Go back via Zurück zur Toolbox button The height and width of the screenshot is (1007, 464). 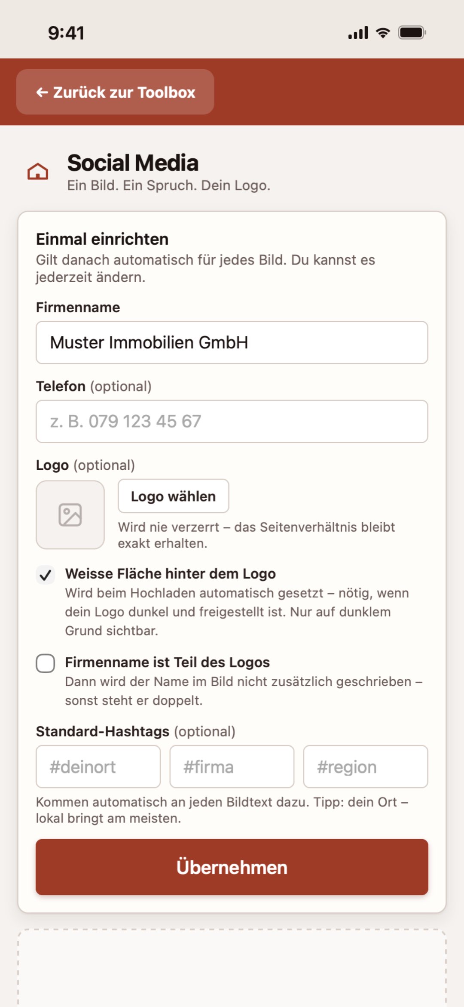(115, 92)
